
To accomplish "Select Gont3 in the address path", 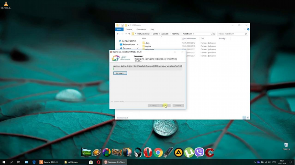I will pyautogui.click(x=155, y=34).
